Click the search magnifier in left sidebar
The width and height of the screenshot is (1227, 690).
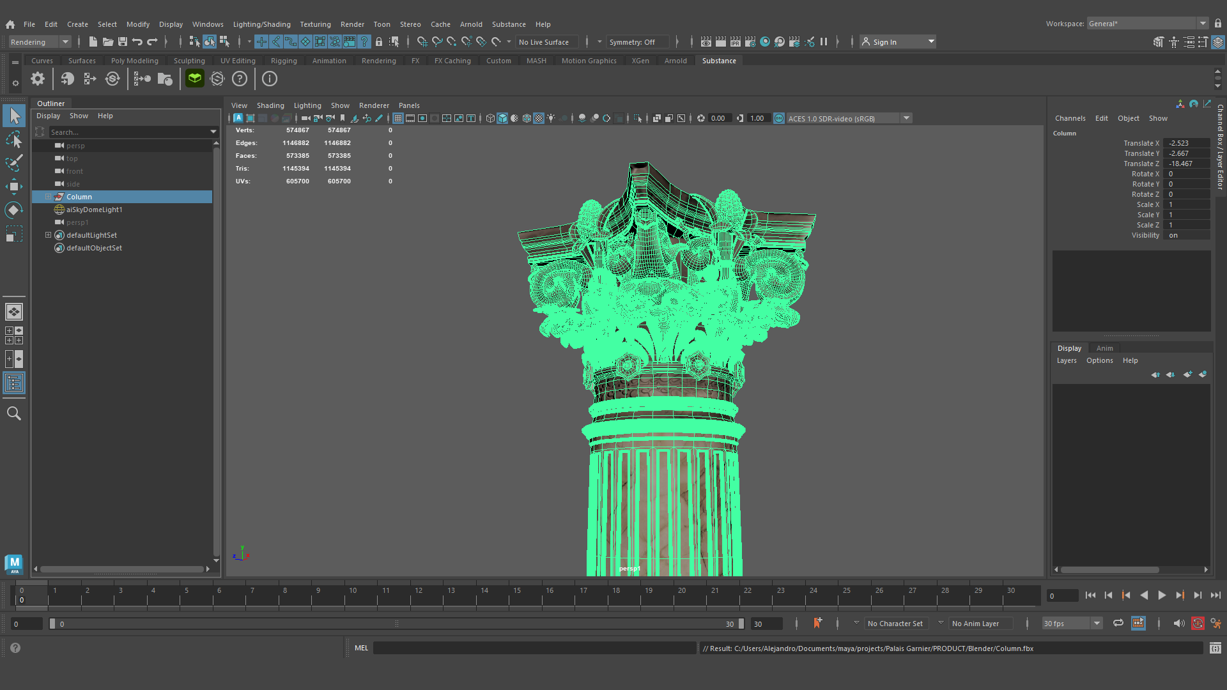tap(14, 413)
